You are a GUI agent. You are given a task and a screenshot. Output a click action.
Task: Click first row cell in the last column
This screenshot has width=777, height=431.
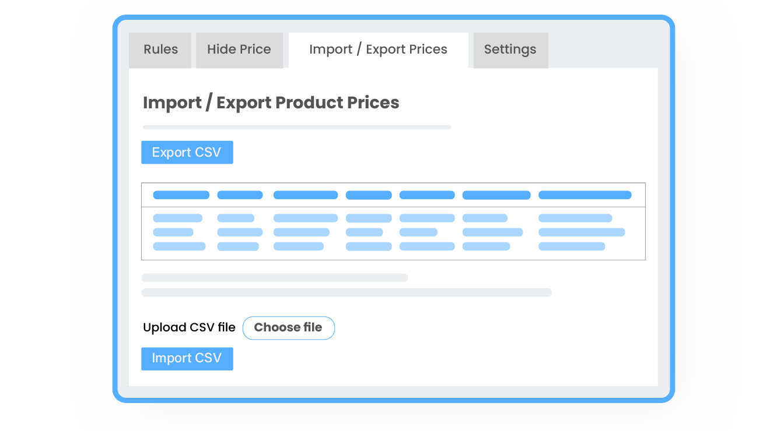click(575, 218)
